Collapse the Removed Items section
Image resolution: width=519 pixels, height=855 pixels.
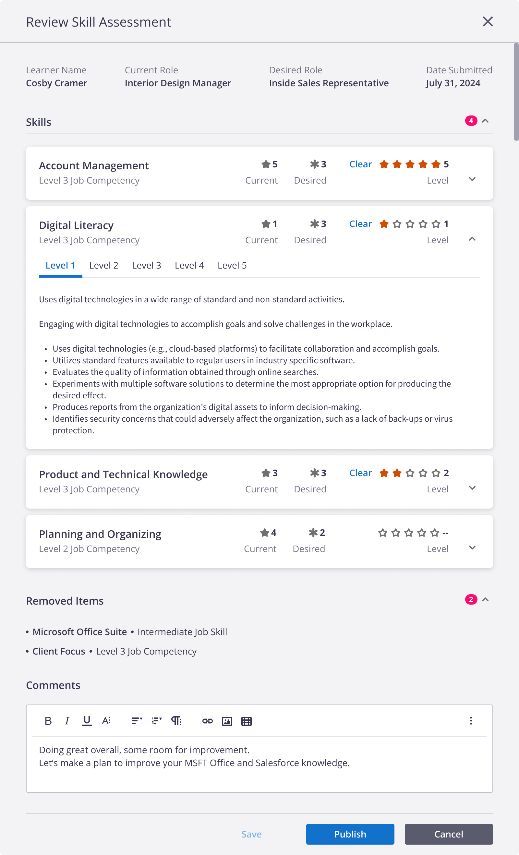pyautogui.click(x=485, y=599)
